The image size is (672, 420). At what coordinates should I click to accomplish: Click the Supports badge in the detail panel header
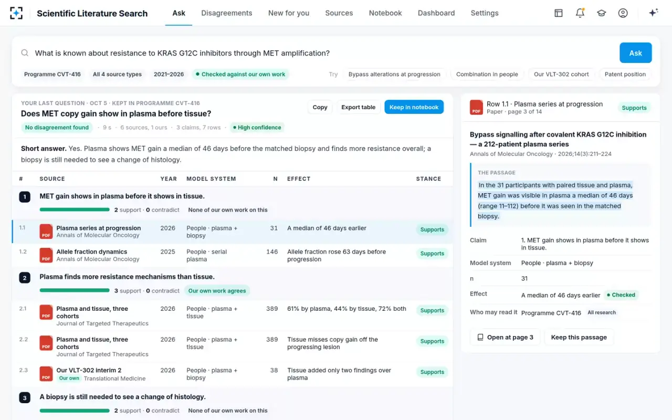(x=634, y=108)
